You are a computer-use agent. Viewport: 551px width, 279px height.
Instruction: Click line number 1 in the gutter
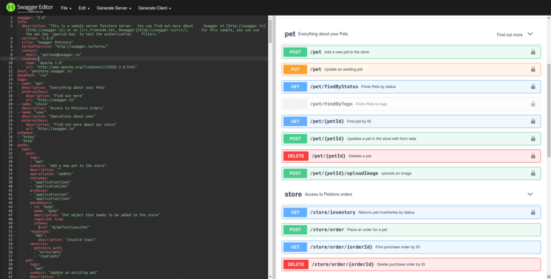11,17
